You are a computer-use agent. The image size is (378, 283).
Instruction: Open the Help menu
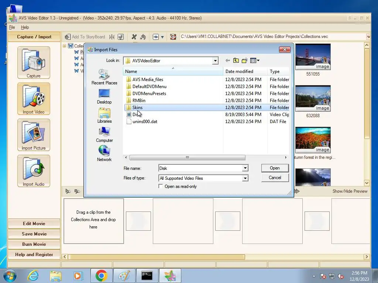(25, 27)
